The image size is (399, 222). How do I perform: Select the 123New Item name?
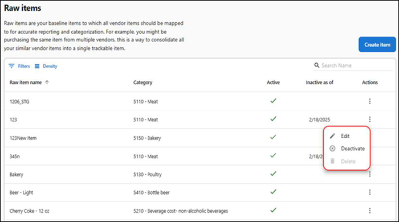[x=23, y=138]
